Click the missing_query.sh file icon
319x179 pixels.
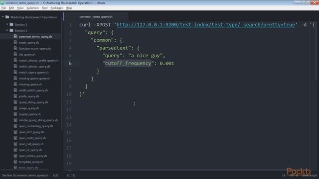15,84
